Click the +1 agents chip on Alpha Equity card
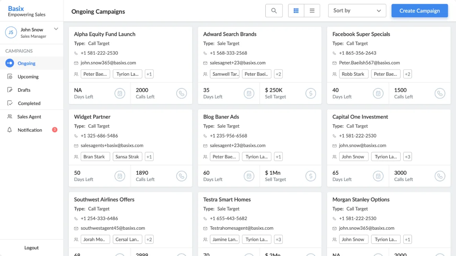This screenshot has width=456, height=256. tap(149, 74)
